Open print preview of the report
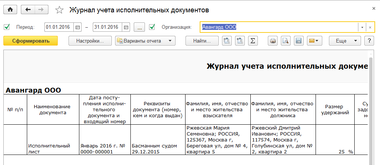 pyautogui.click(x=286, y=41)
